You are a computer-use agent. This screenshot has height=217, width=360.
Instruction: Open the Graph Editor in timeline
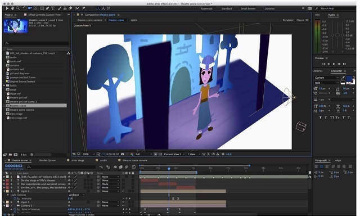(134, 167)
